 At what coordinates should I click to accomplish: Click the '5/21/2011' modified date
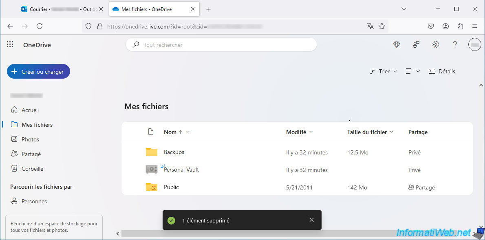coord(300,187)
